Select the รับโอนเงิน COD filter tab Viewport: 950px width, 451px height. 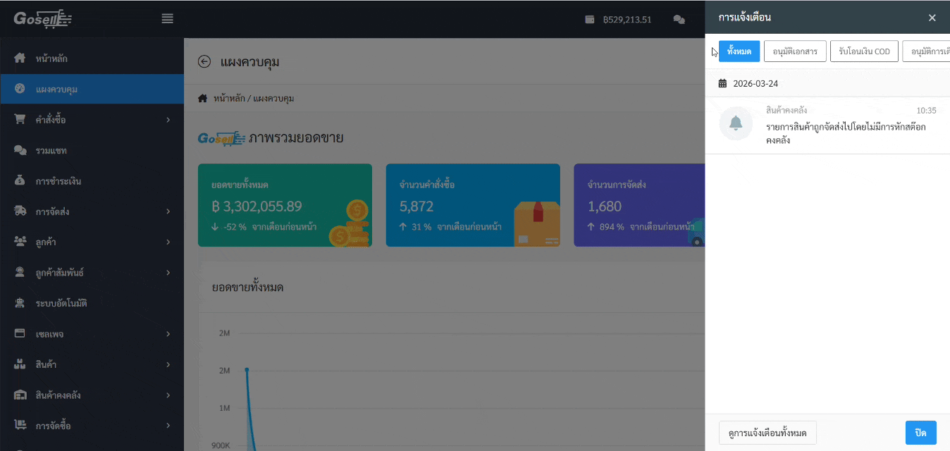click(x=864, y=51)
